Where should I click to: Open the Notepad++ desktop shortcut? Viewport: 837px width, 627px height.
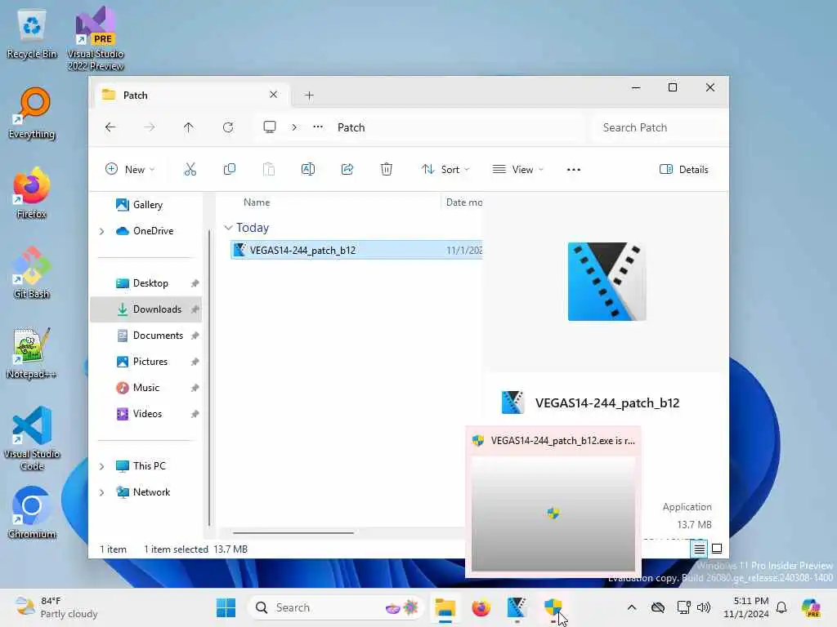tap(32, 354)
